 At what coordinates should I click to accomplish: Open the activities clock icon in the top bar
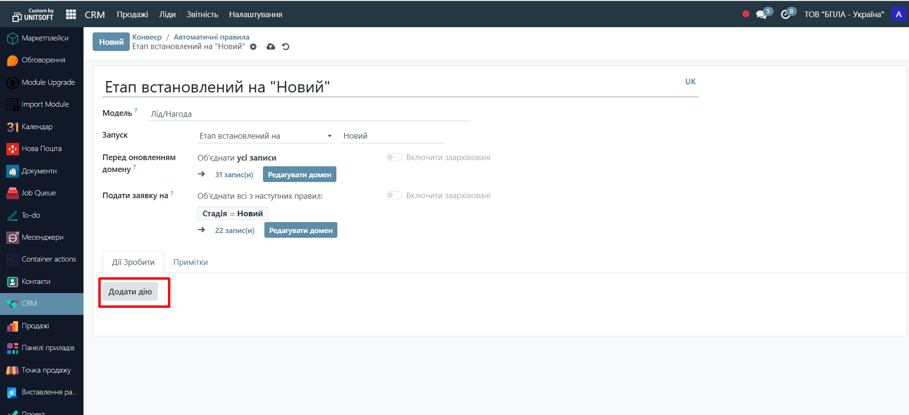click(785, 15)
